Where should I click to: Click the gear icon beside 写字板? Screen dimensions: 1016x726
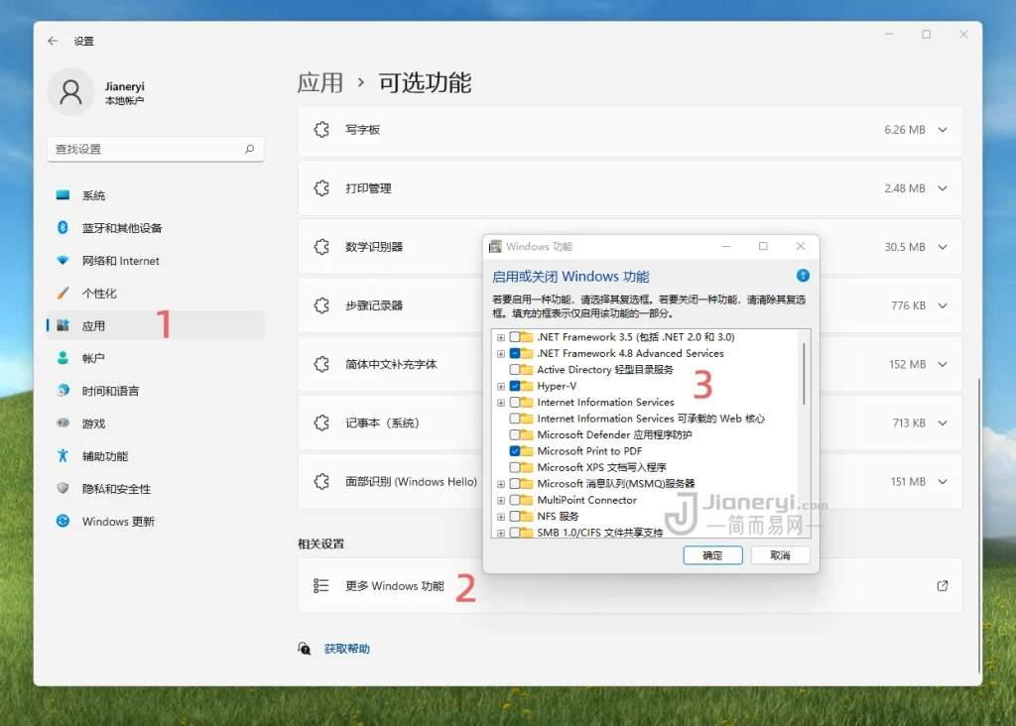[x=321, y=130]
